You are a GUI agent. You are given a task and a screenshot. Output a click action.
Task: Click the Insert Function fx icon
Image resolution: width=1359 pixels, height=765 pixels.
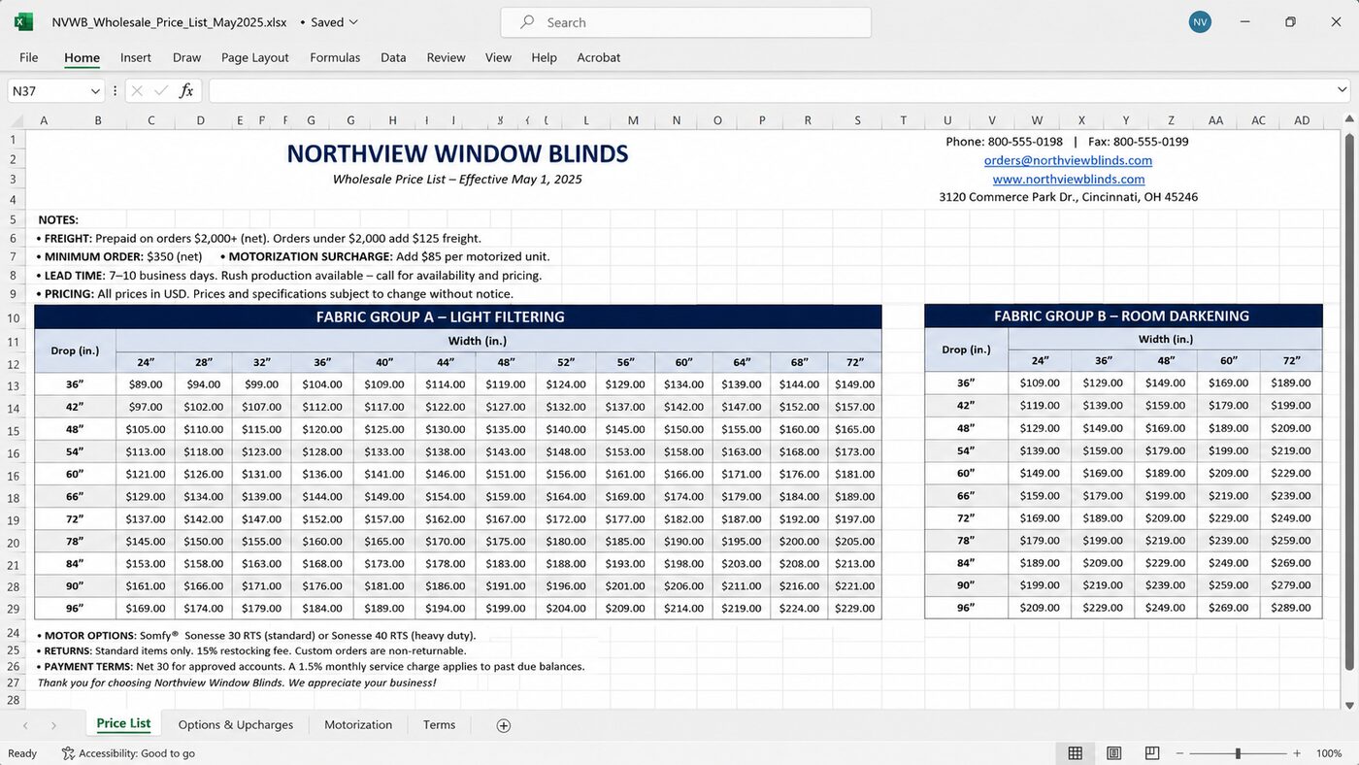[186, 91]
